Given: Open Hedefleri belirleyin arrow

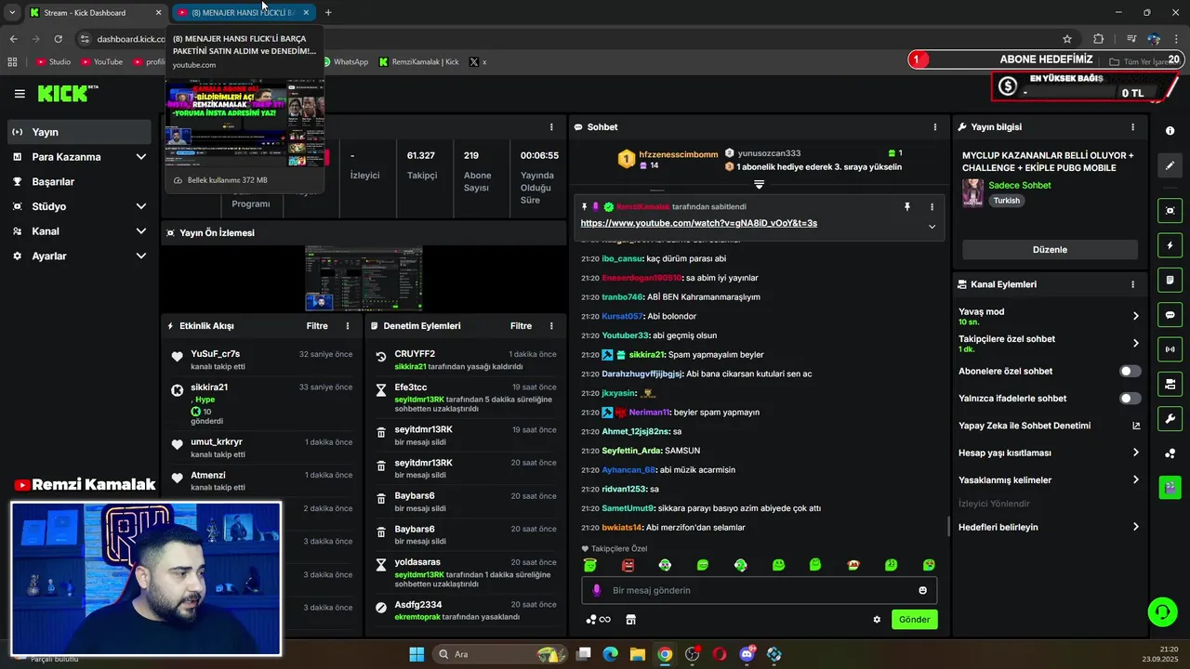Looking at the screenshot, I should click(x=1135, y=527).
